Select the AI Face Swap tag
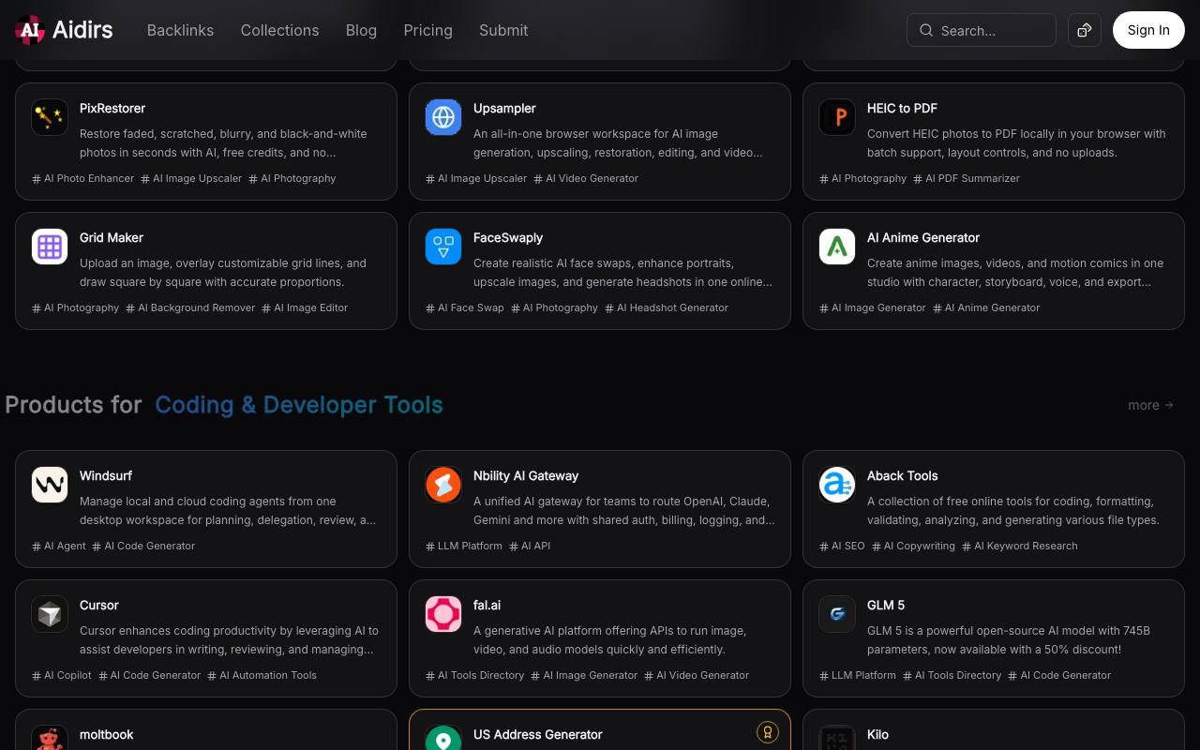 point(465,307)
